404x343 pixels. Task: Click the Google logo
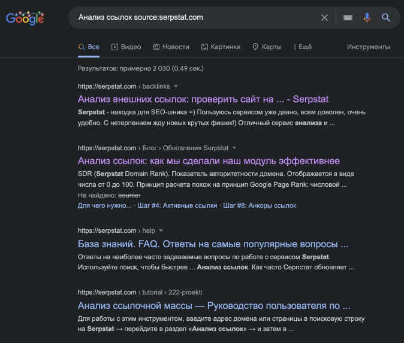tap(25, 18)
